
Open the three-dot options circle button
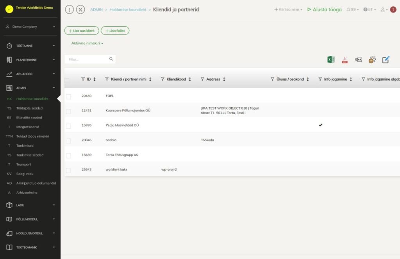tap(70, 10)
